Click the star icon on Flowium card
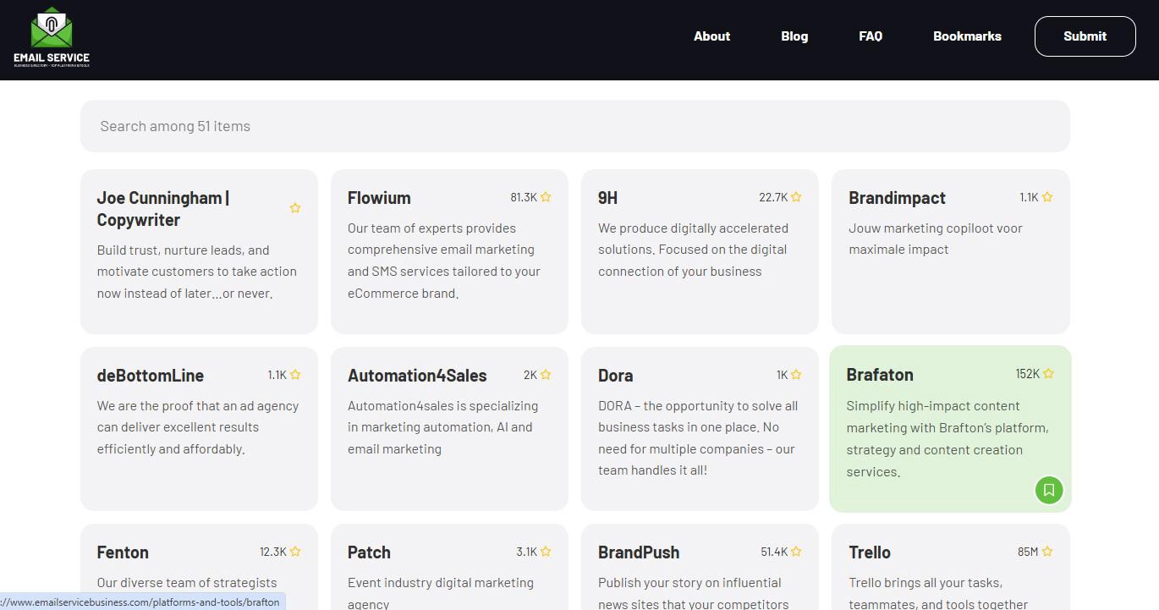Image resolution: width=1159 pixels, height=610 pixels. 546,197
